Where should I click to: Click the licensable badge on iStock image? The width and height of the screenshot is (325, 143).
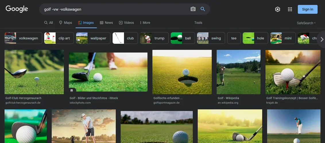point(72,90)
